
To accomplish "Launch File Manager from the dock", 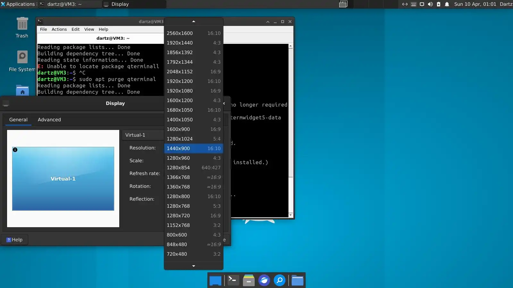I will tap(249, 280).
